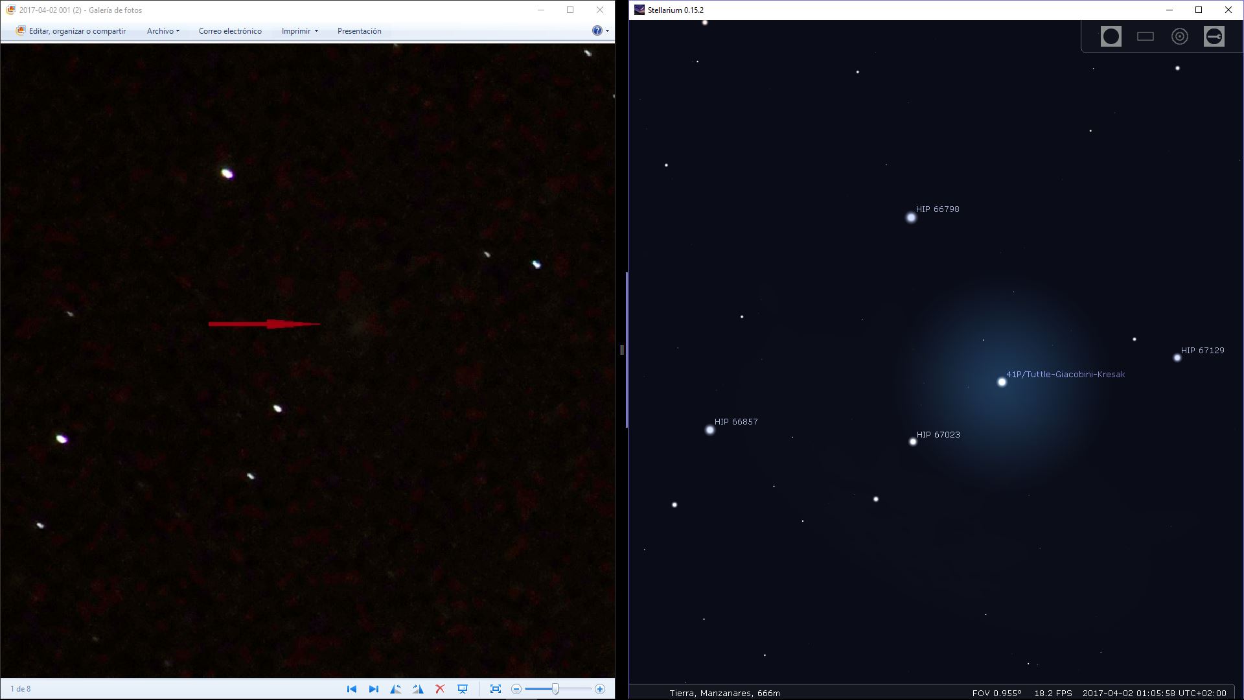Click Presentación in the toolbar
Viewport: 1244px width, 700px height.
coord(359,31)
